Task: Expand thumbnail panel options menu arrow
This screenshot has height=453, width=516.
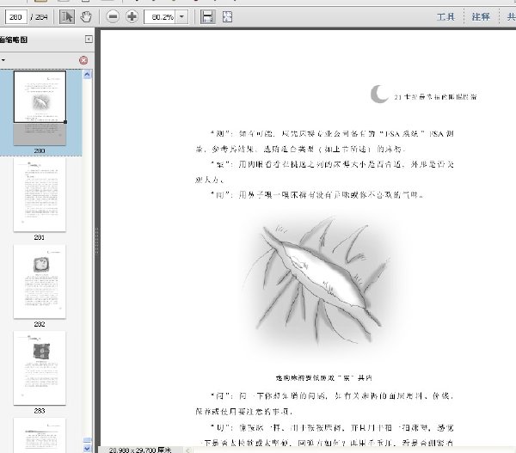Action: [3, 60]
